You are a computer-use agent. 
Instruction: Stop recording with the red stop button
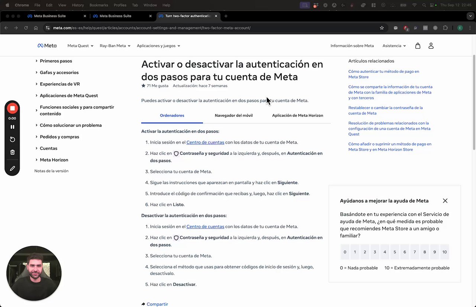(12, 108)
